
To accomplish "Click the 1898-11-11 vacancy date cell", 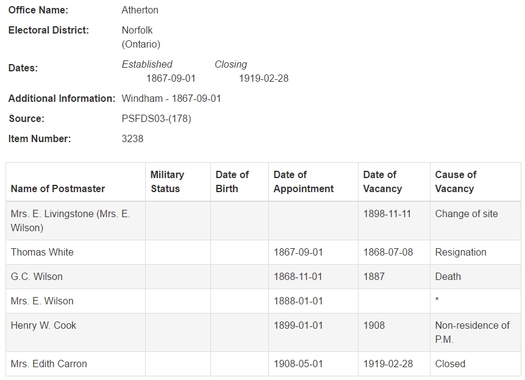I will pyautogui.click(x=394, y=221).
